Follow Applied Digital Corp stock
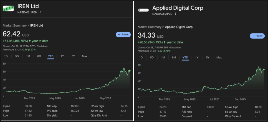The width and height of the screenshot is (268, 122). click(257, 36)
